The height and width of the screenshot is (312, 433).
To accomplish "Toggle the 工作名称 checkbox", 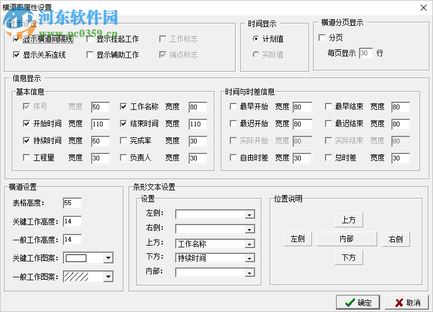I will (x=123, y=106).
